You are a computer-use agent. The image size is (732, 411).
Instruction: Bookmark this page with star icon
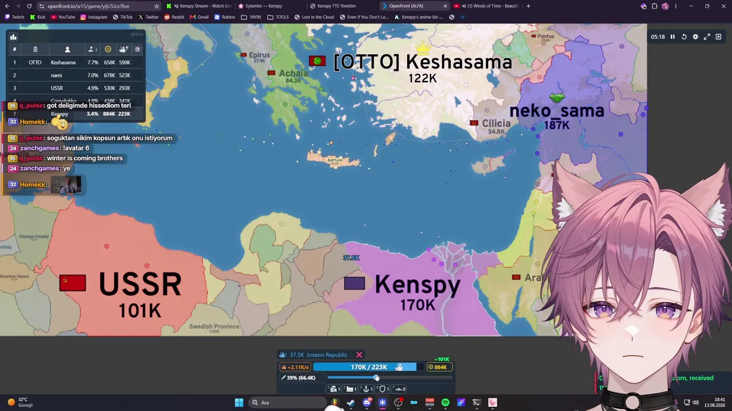point(156,6)
